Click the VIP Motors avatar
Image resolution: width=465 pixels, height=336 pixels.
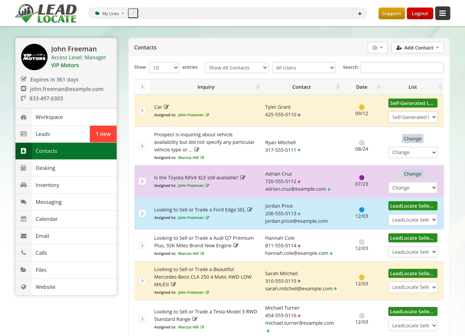coord(34,57)
